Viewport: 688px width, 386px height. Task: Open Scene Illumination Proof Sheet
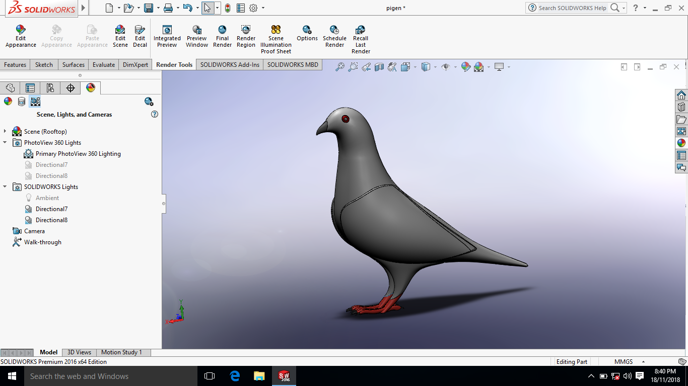click(x=276, y=39)
